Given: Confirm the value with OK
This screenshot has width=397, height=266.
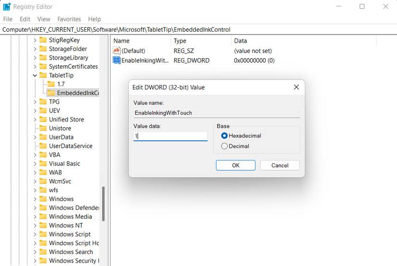Looking at the screenshot, I should [235, 166].
